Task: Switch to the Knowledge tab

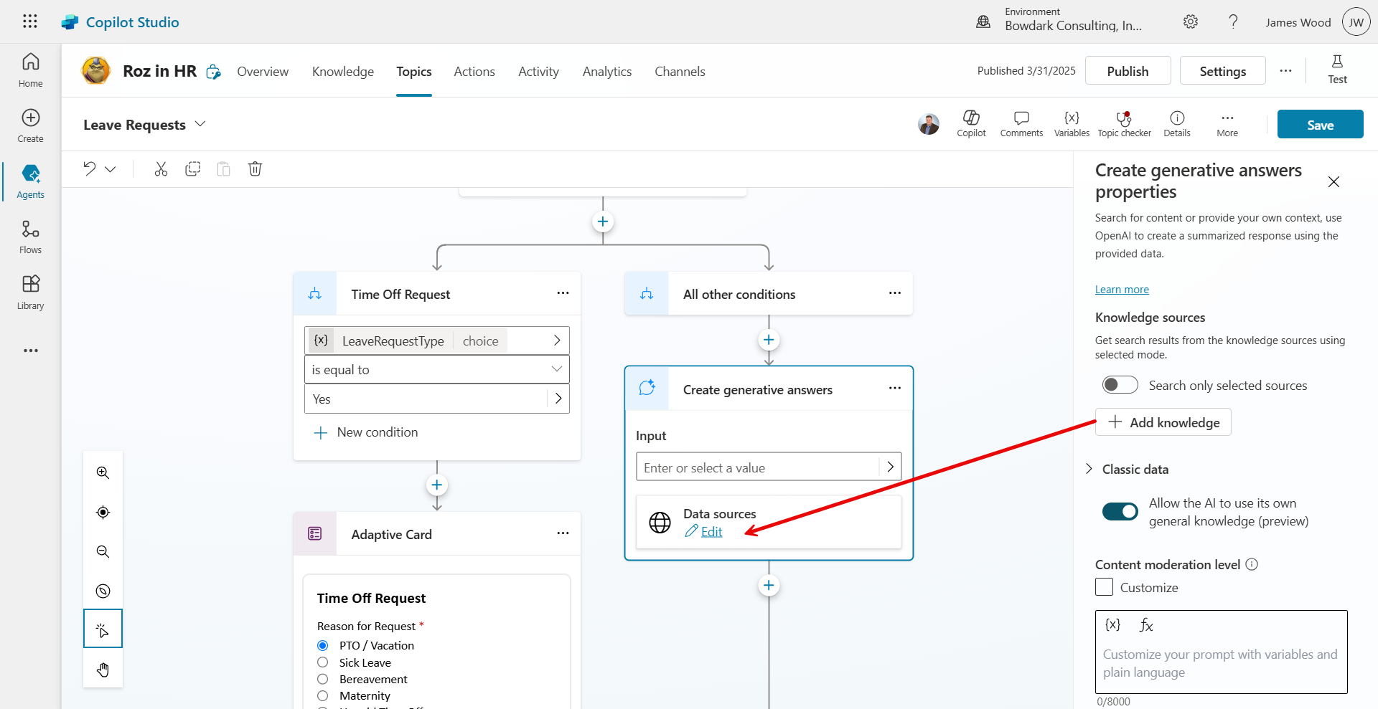Action: (x=343, y=71)
